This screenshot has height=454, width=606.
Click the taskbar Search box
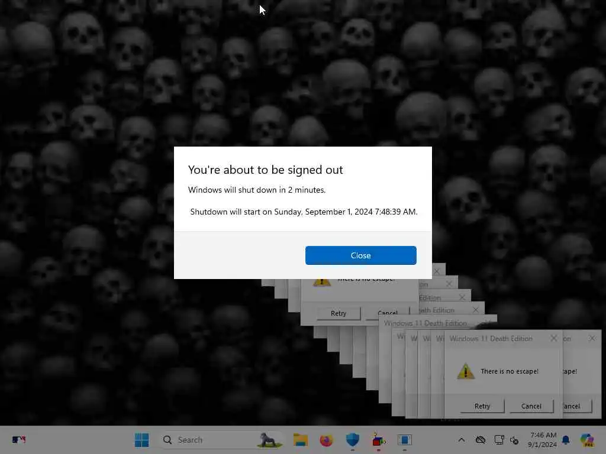(221, 440)
